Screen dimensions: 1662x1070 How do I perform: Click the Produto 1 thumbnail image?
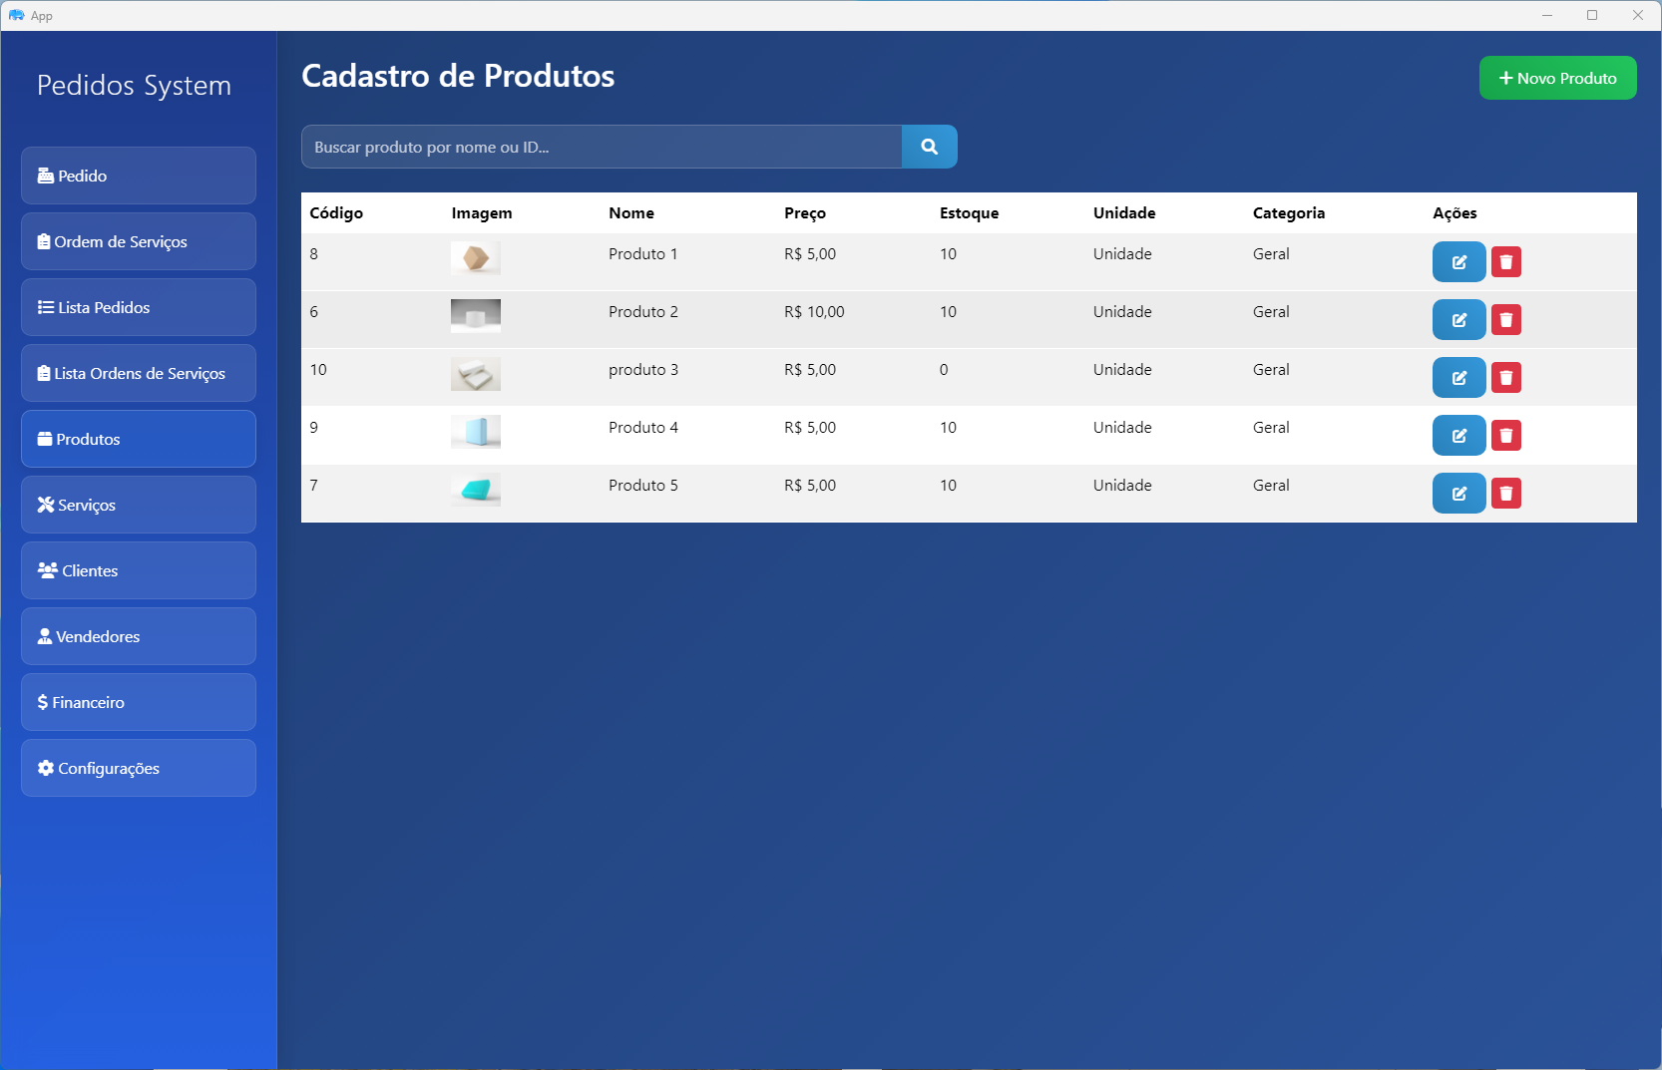[x=476, y=258]
